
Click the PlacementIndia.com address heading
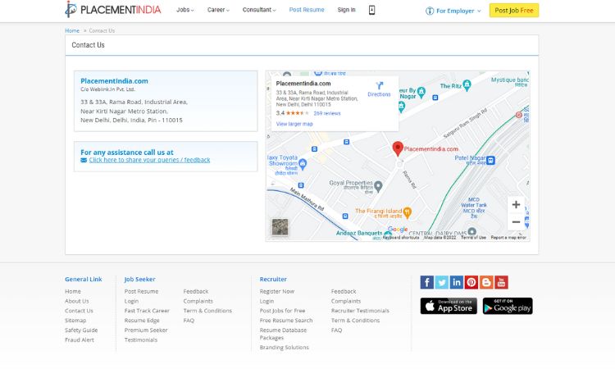pyautogui.click(x=114, y=81)
